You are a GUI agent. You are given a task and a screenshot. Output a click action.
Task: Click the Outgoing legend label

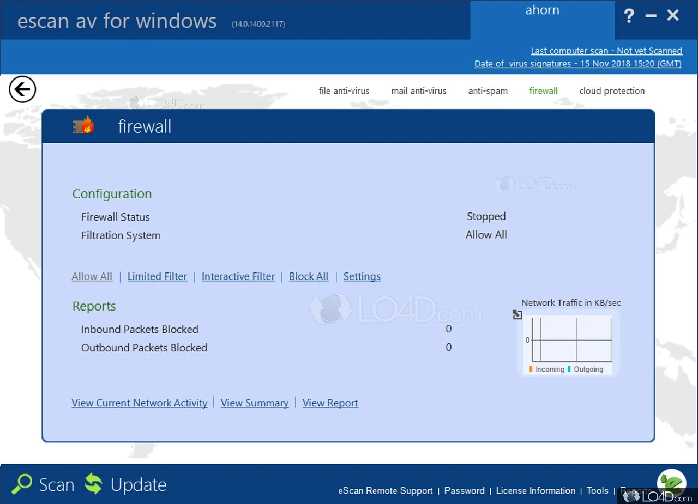[x=588, y=369]
